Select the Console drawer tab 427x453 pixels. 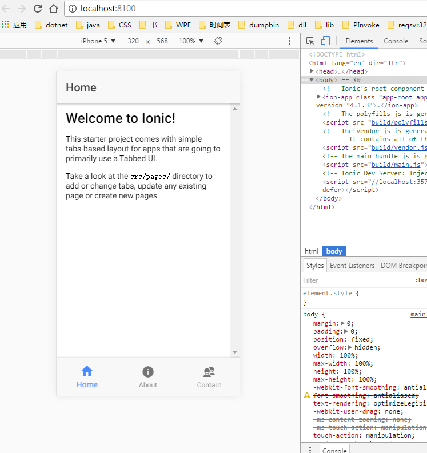coord(334,450)
